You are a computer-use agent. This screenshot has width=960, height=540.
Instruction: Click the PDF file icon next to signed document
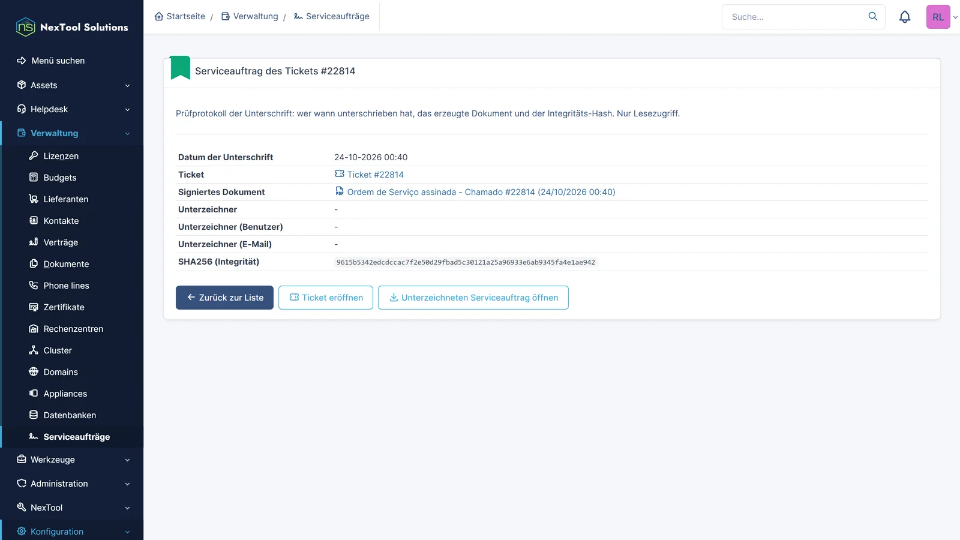point(340,191)
